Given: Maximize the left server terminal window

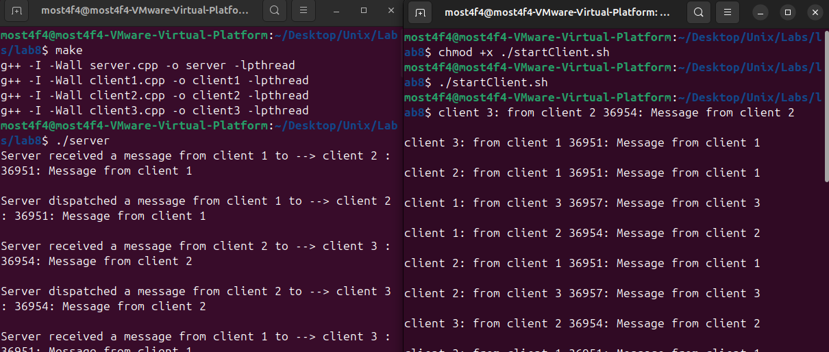Looking at the screenshot, I should 364,11.
